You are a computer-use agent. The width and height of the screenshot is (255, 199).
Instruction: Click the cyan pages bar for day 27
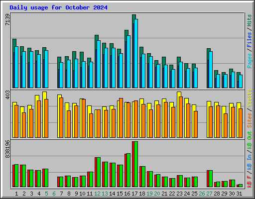tap(211, 70)
